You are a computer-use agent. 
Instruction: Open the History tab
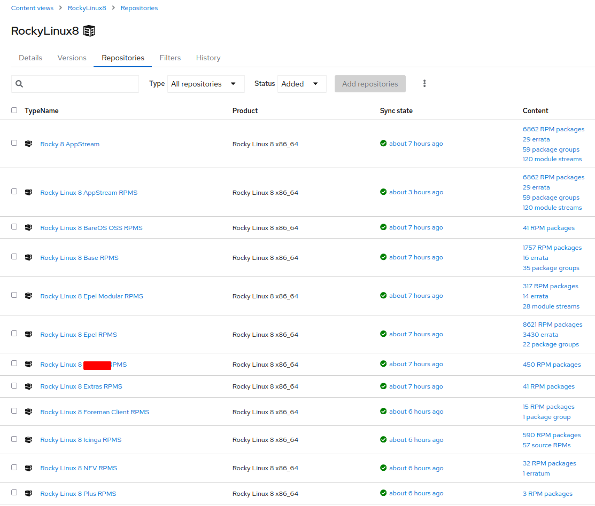coord(208,58)
